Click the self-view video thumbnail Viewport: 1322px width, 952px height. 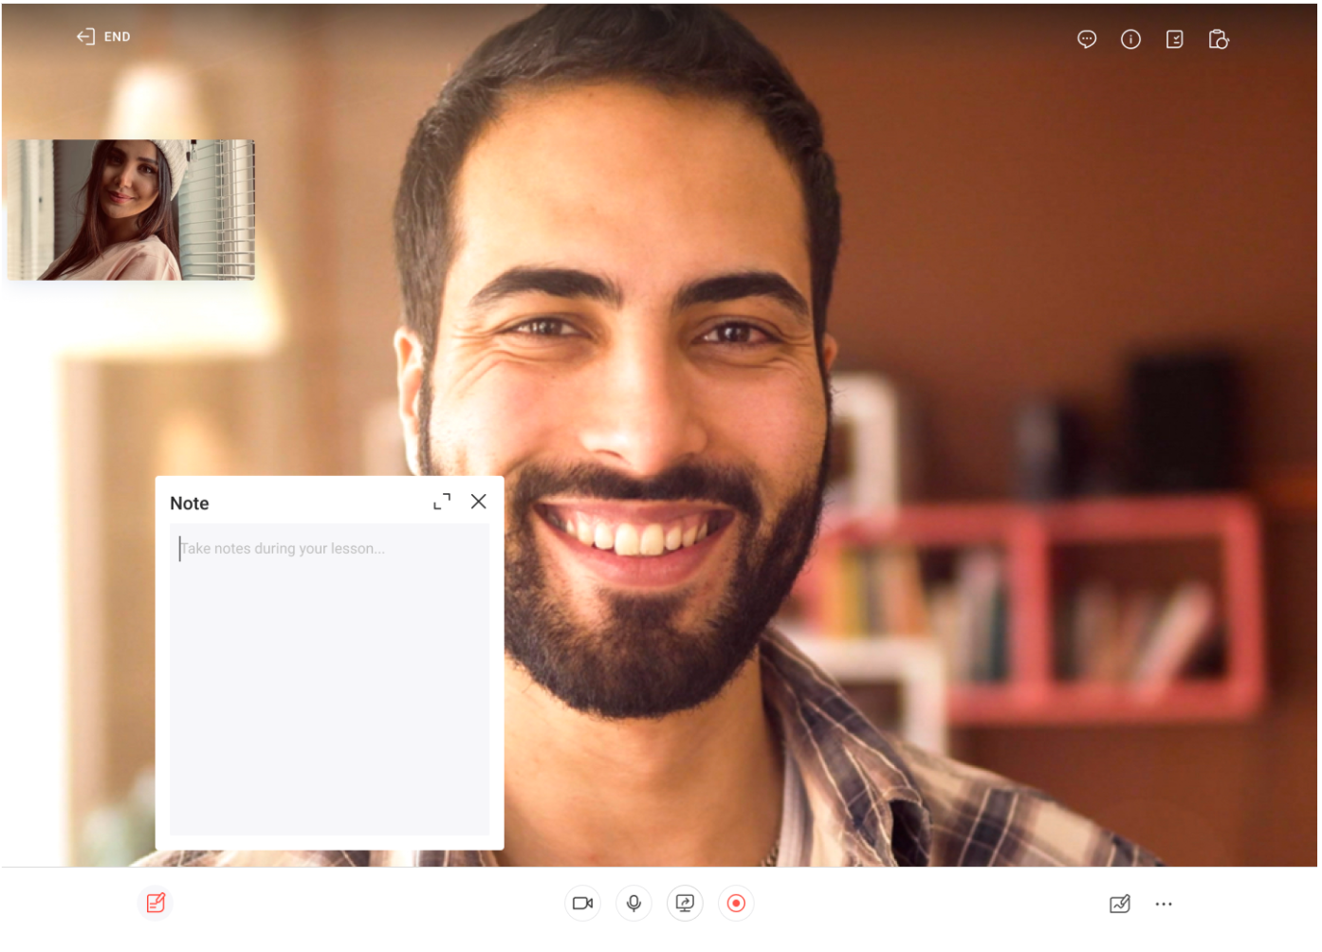[131, 210]
